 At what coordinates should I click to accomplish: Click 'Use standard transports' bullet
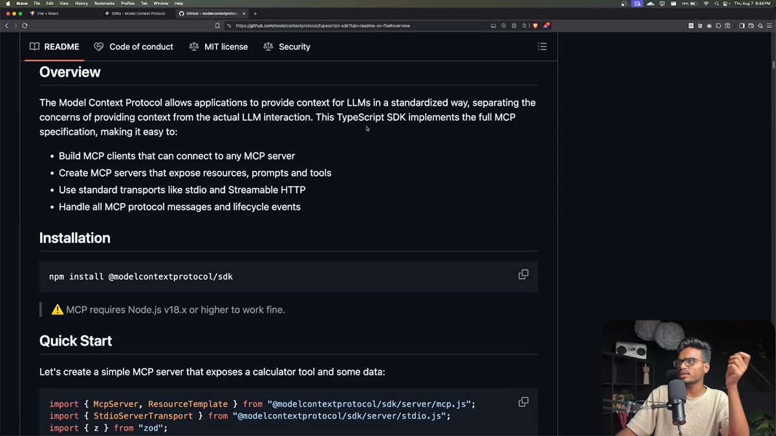click(x=182, y=190)
